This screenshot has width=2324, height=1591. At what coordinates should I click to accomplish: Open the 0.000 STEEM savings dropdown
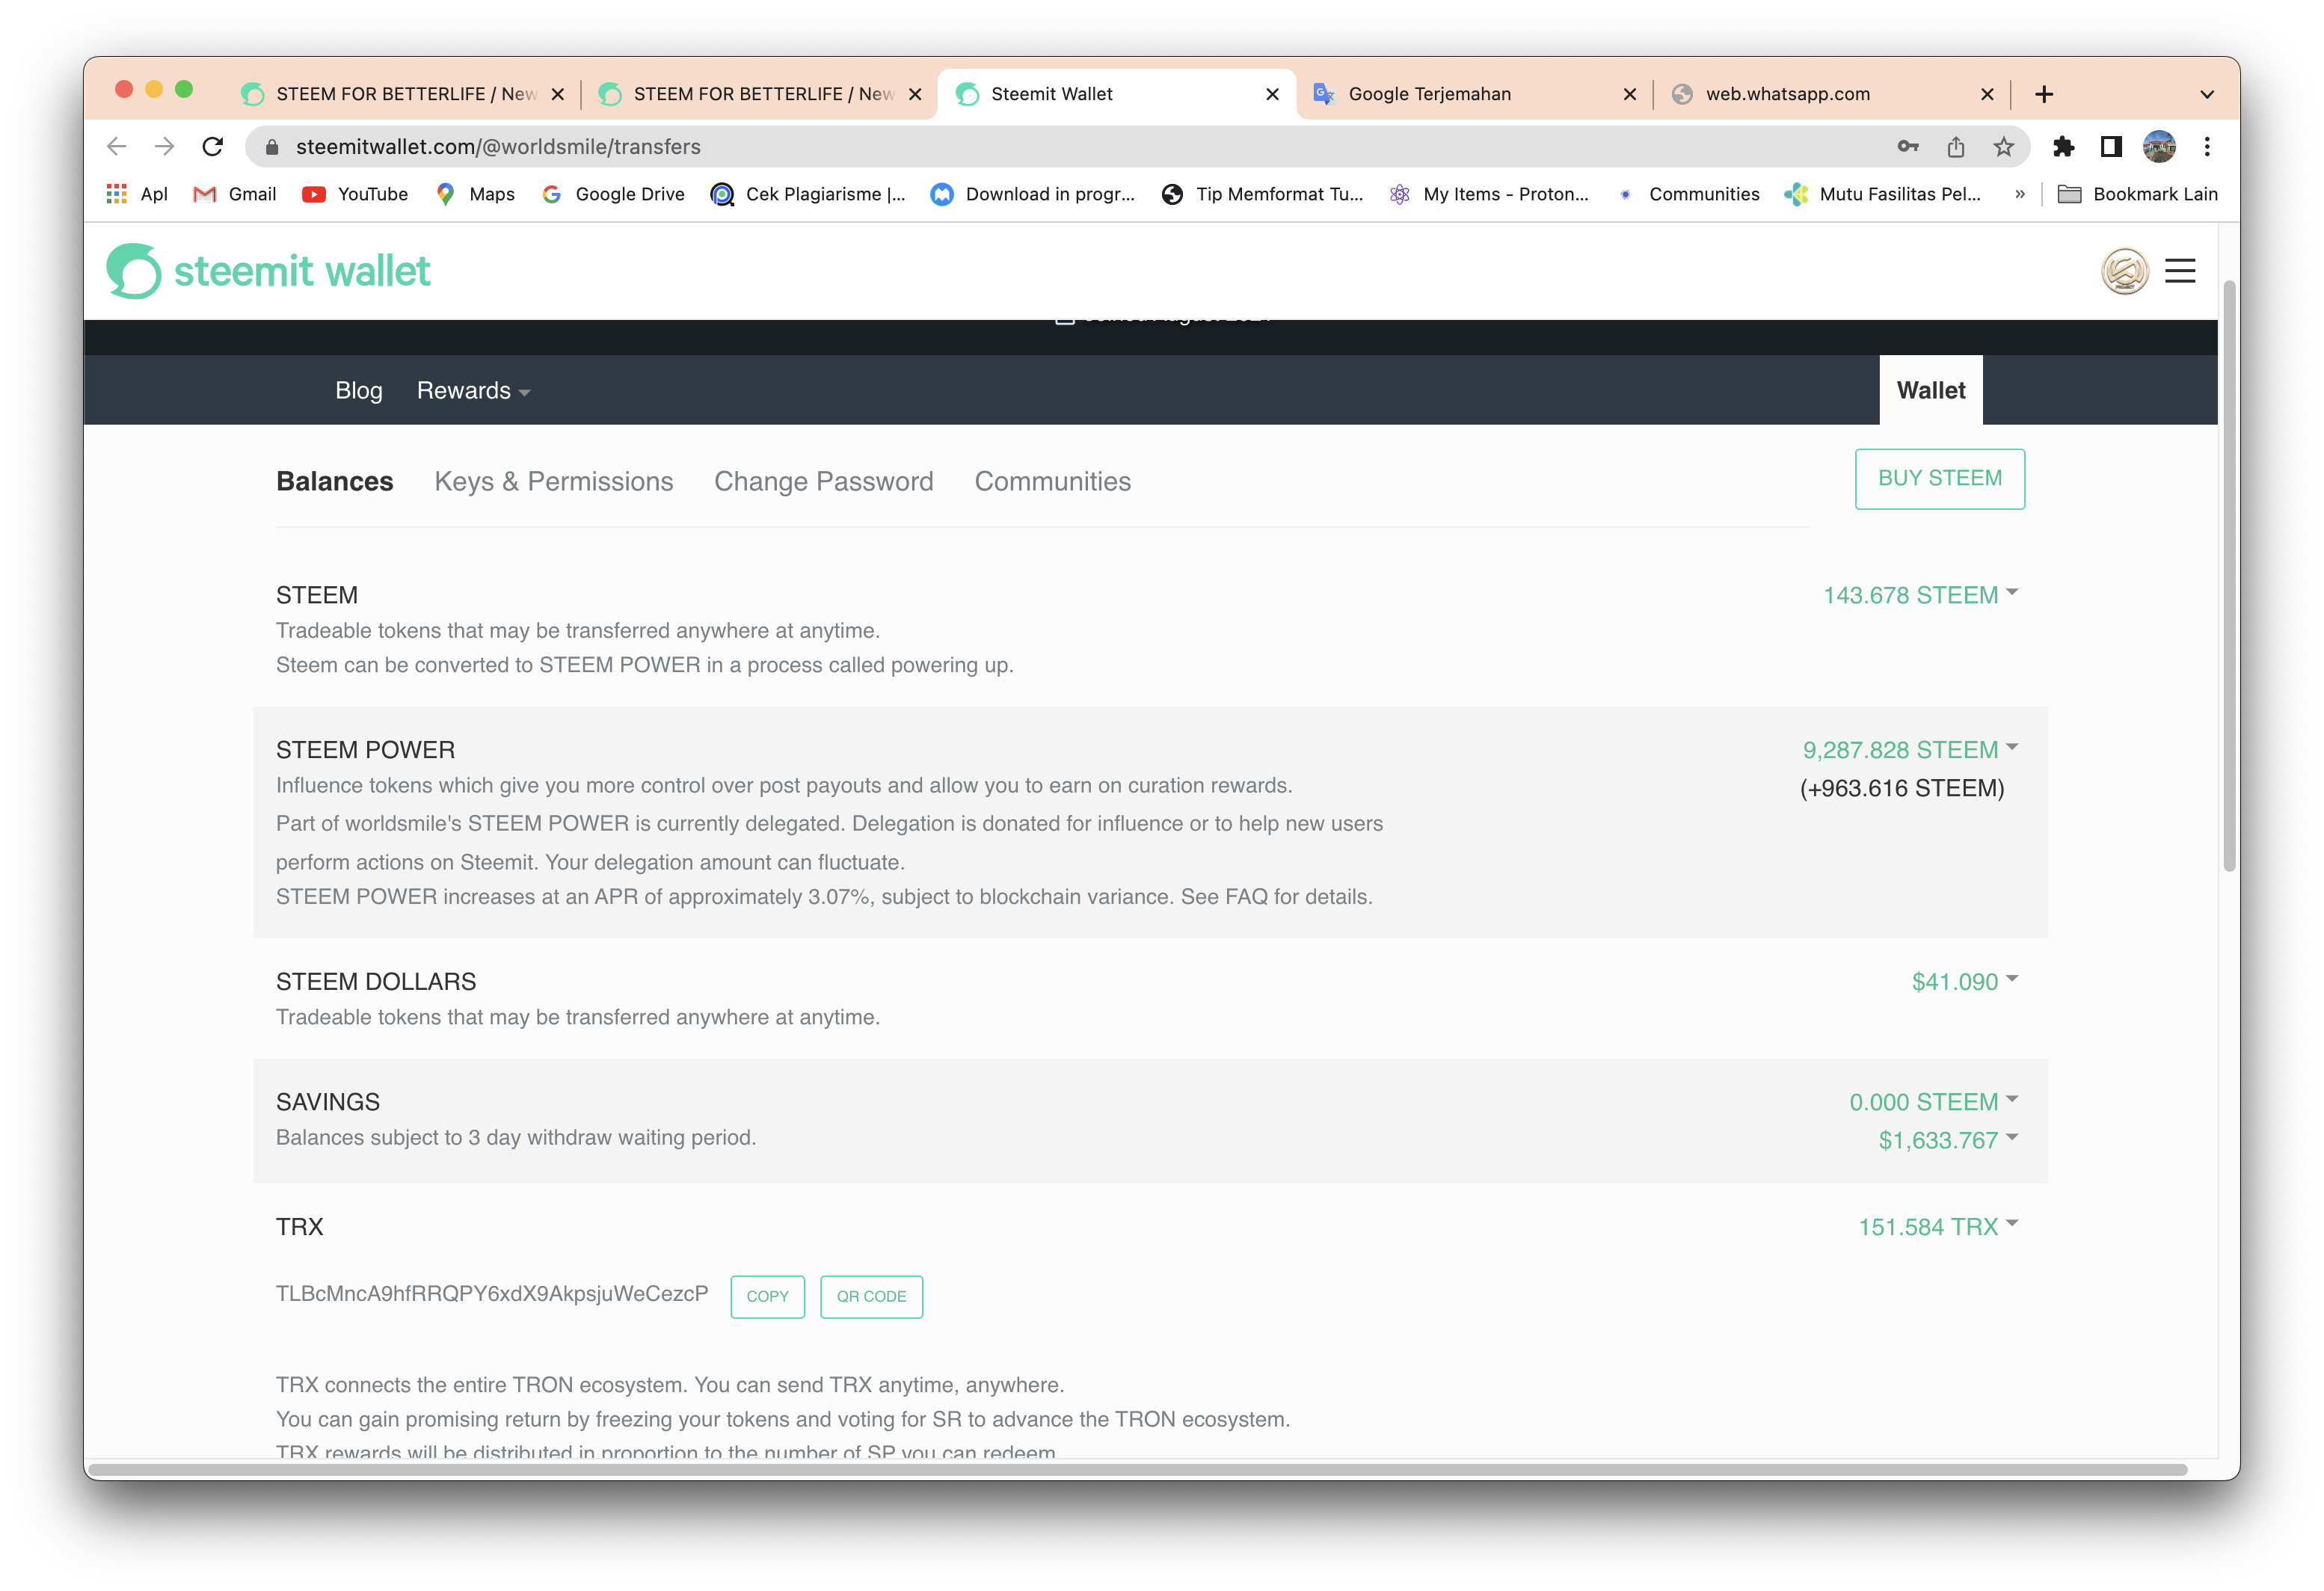point(1934,1102)
